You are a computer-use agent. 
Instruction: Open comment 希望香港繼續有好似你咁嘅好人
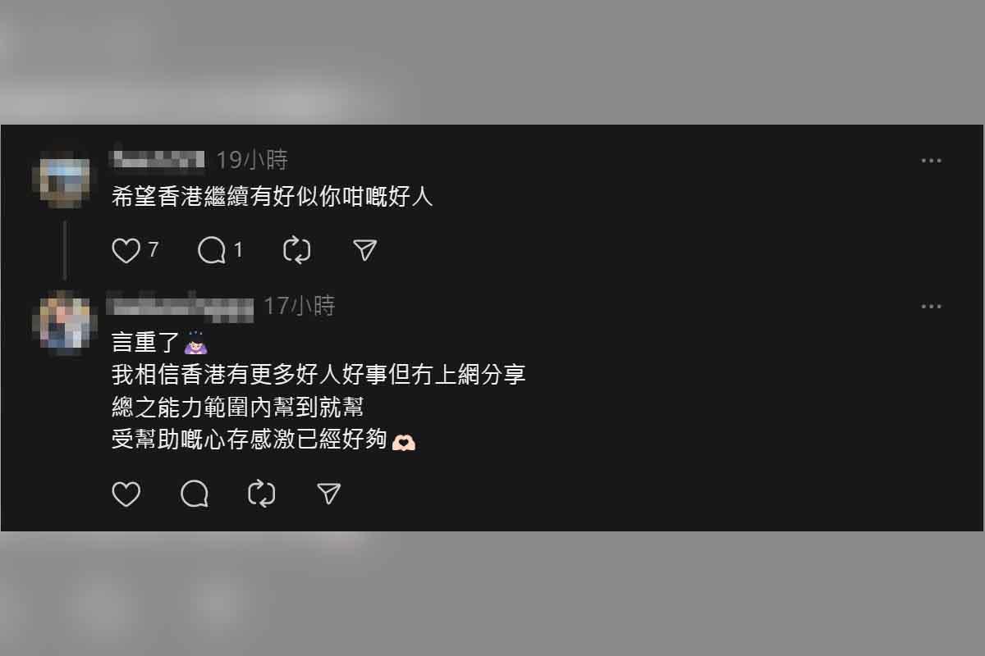[x=272, y=198]
